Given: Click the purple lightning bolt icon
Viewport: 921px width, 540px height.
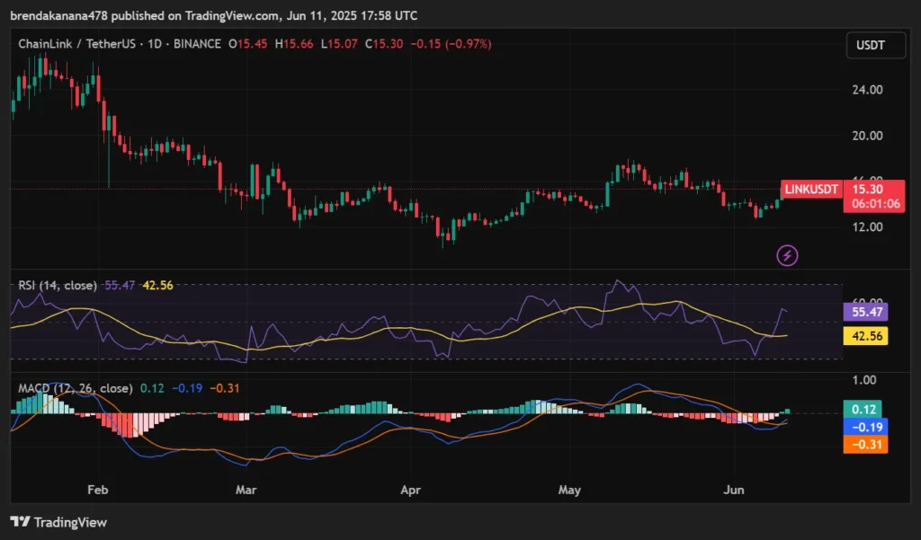Looking at the screenshot, I should click(787, 255).
